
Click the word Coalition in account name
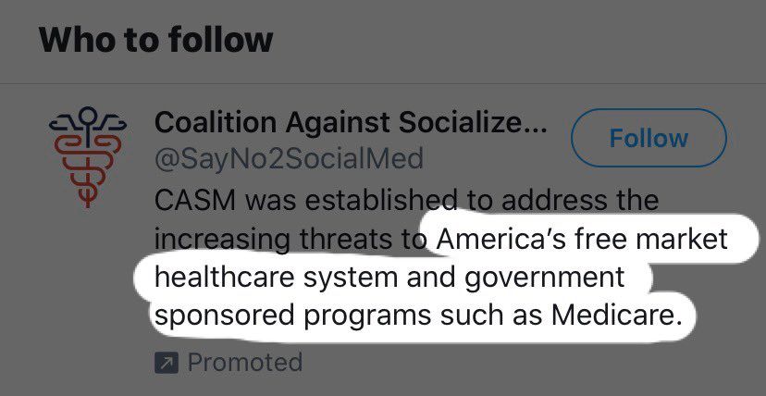[x=207, y=123]
